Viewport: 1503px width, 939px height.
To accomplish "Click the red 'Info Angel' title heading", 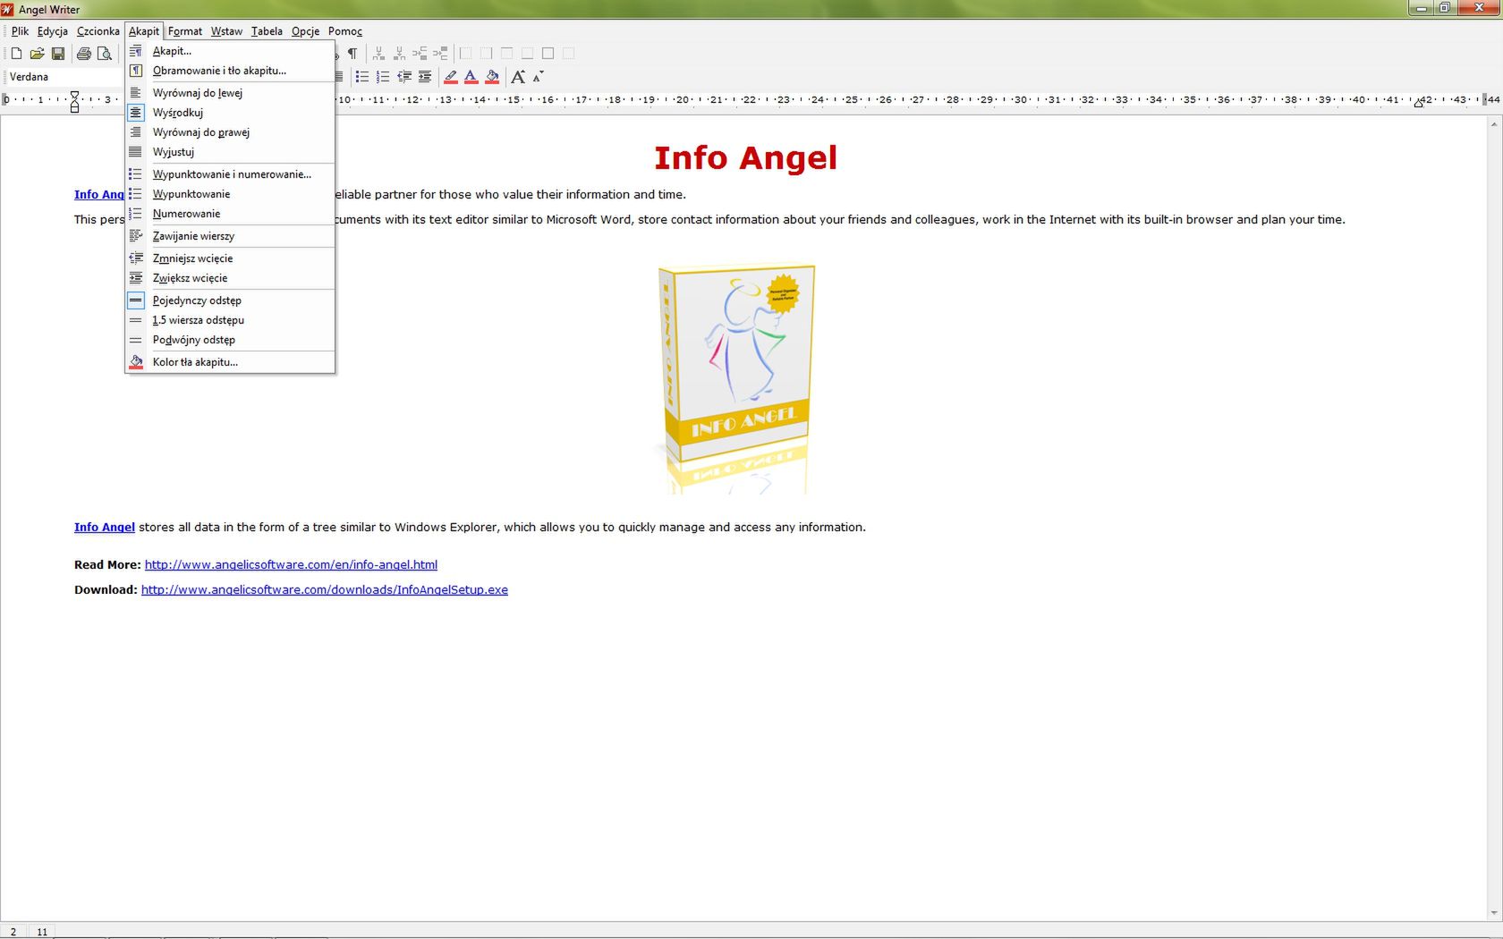I will coord(745,158).
